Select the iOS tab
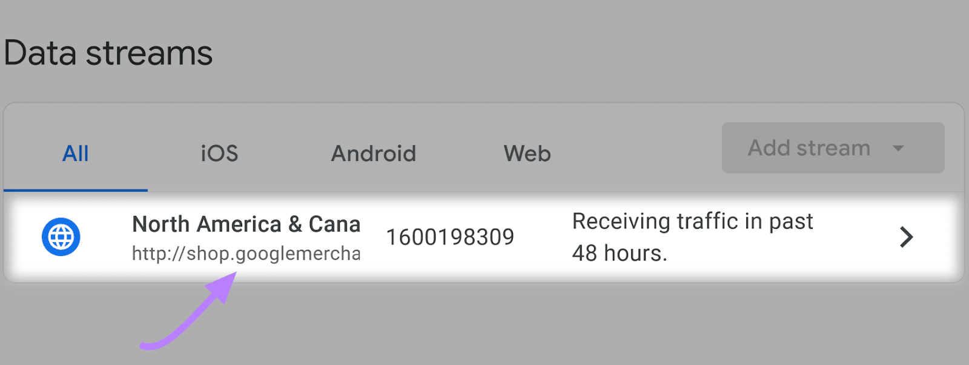 [219, 154]
